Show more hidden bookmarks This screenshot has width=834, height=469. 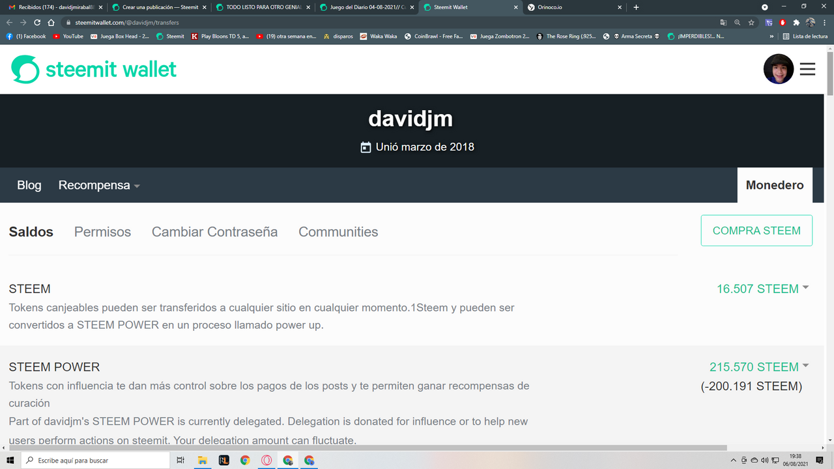(772, 36)
